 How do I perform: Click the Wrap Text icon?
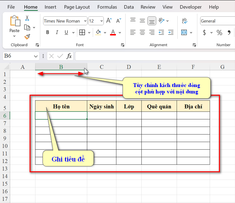click(x=184, y=21)
